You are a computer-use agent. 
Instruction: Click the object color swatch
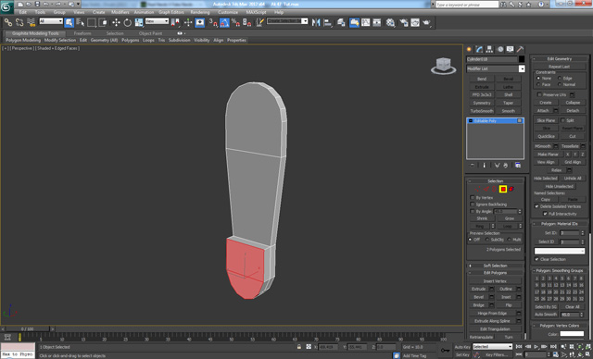pos(522,59)
